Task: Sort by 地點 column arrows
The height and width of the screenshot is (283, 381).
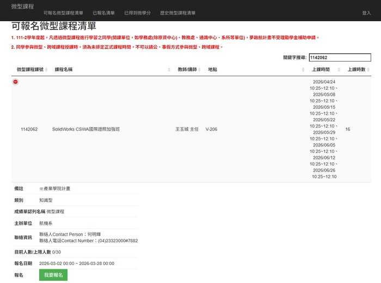Action: point(303,70)
